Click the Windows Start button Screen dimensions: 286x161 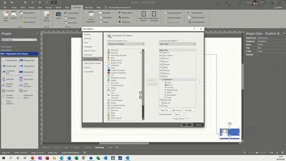coord(4,158)
